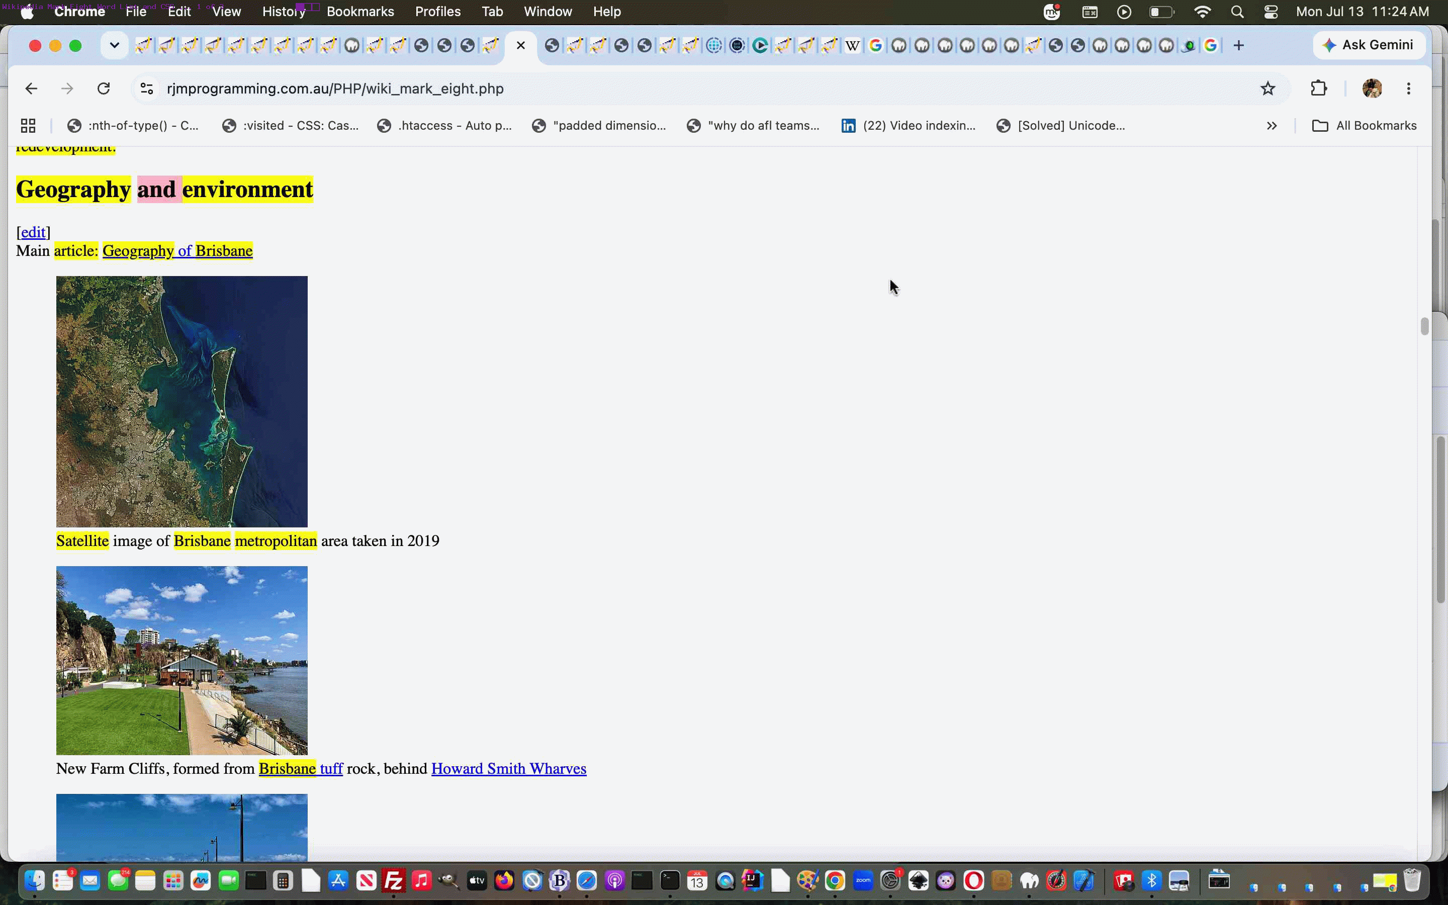
Task: Open the 'why do afl teams...' bookmark
Action: pyautogui.click(x=753, y=126)
